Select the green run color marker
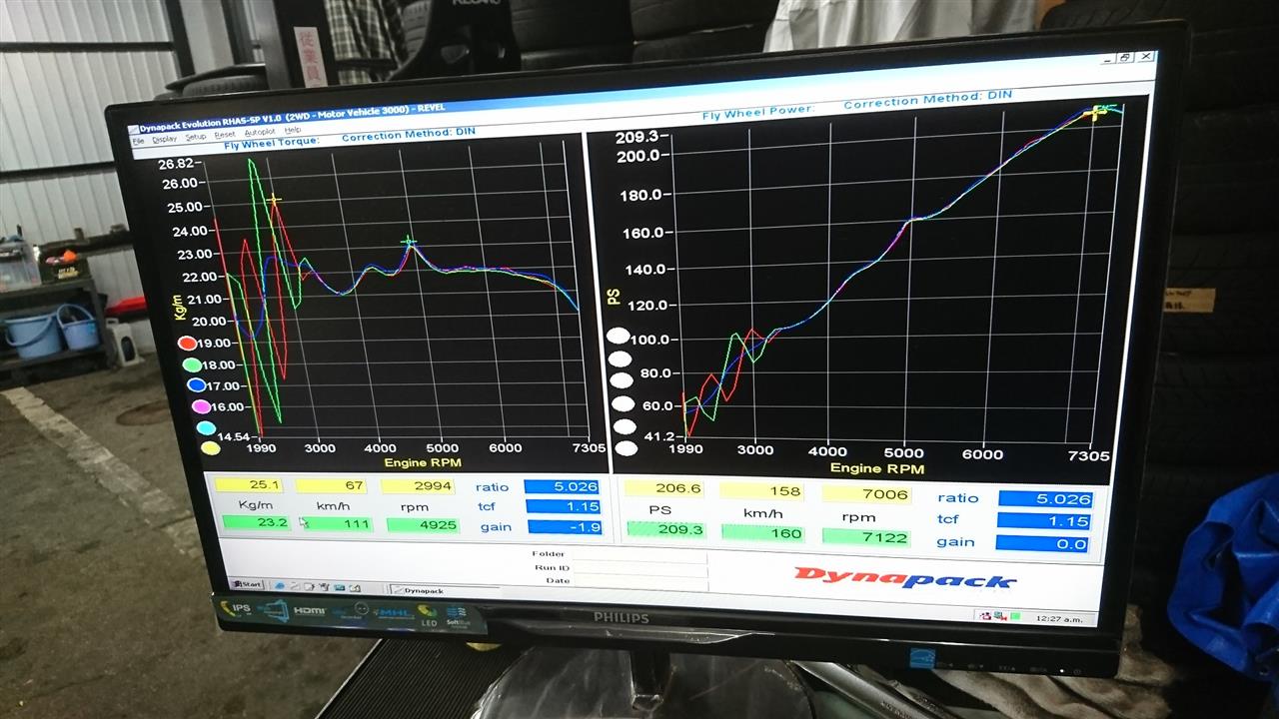 192,364
